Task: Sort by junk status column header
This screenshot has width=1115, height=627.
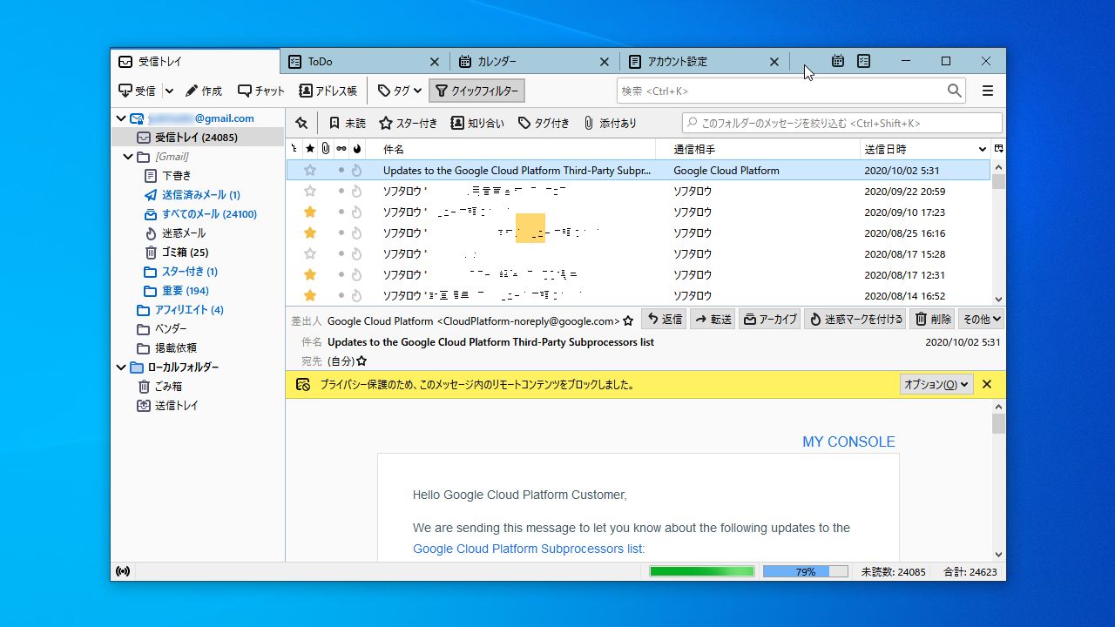Action: (x=356, y=149)
